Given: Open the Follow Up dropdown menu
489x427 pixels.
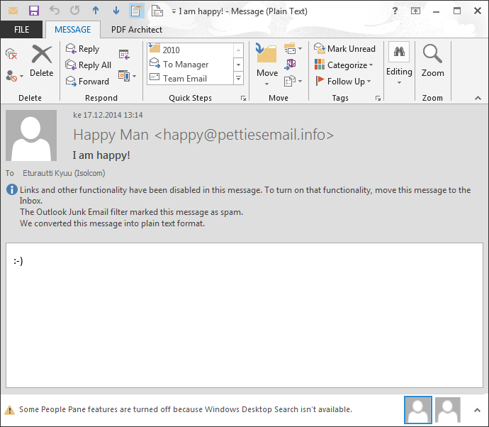Looking at the screenshot, I should 344,82.
